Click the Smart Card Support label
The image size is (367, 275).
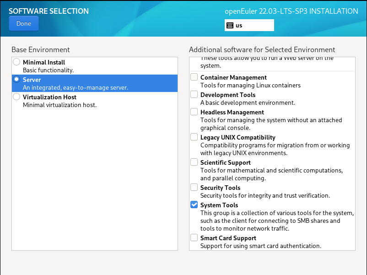tap(228, 238)
